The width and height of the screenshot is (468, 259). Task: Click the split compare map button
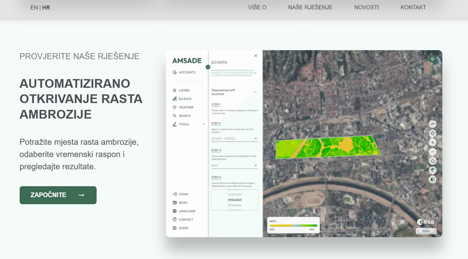coord(432,179)
